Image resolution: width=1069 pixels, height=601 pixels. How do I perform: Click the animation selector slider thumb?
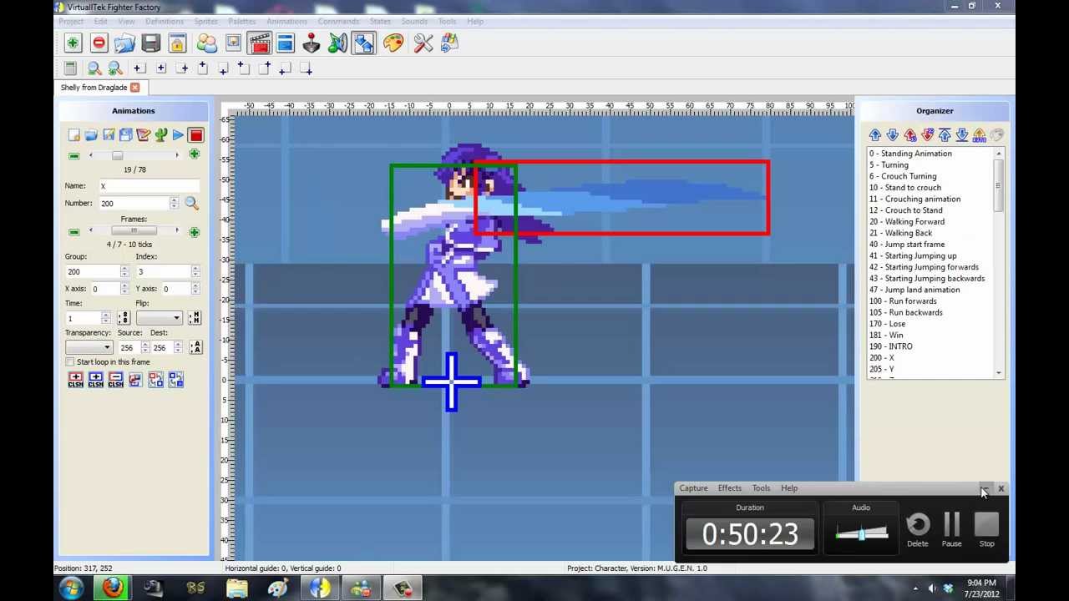[117, 155]
